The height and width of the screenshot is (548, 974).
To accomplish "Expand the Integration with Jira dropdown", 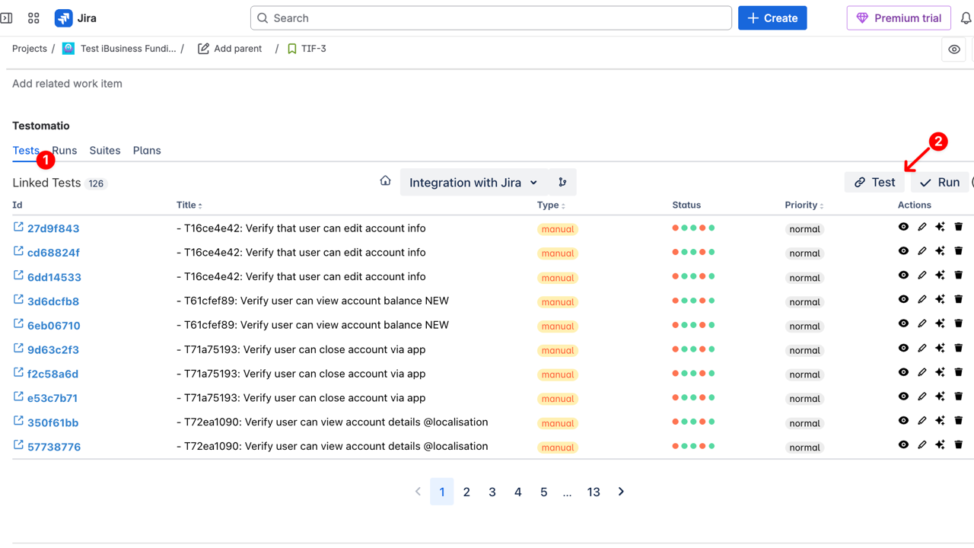I will tap(473, 183).
